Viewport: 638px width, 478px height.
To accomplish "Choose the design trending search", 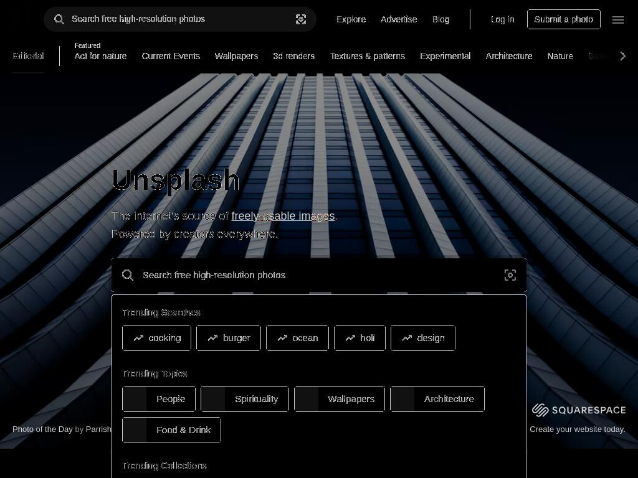I will tap(423, 338).
